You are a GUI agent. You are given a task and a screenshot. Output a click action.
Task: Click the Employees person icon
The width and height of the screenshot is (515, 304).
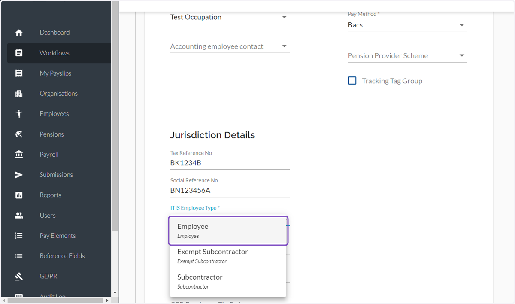pos(19,114)
